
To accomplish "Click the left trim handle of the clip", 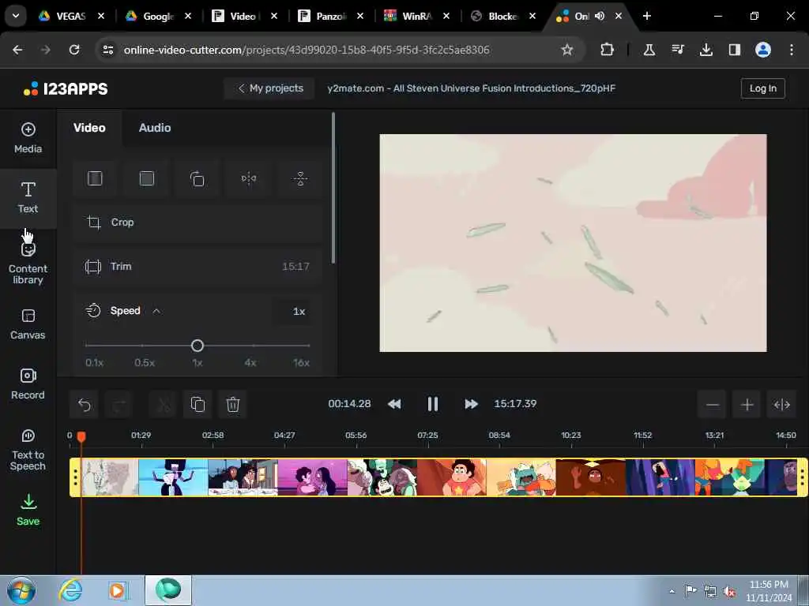I will tap(75, 477).
